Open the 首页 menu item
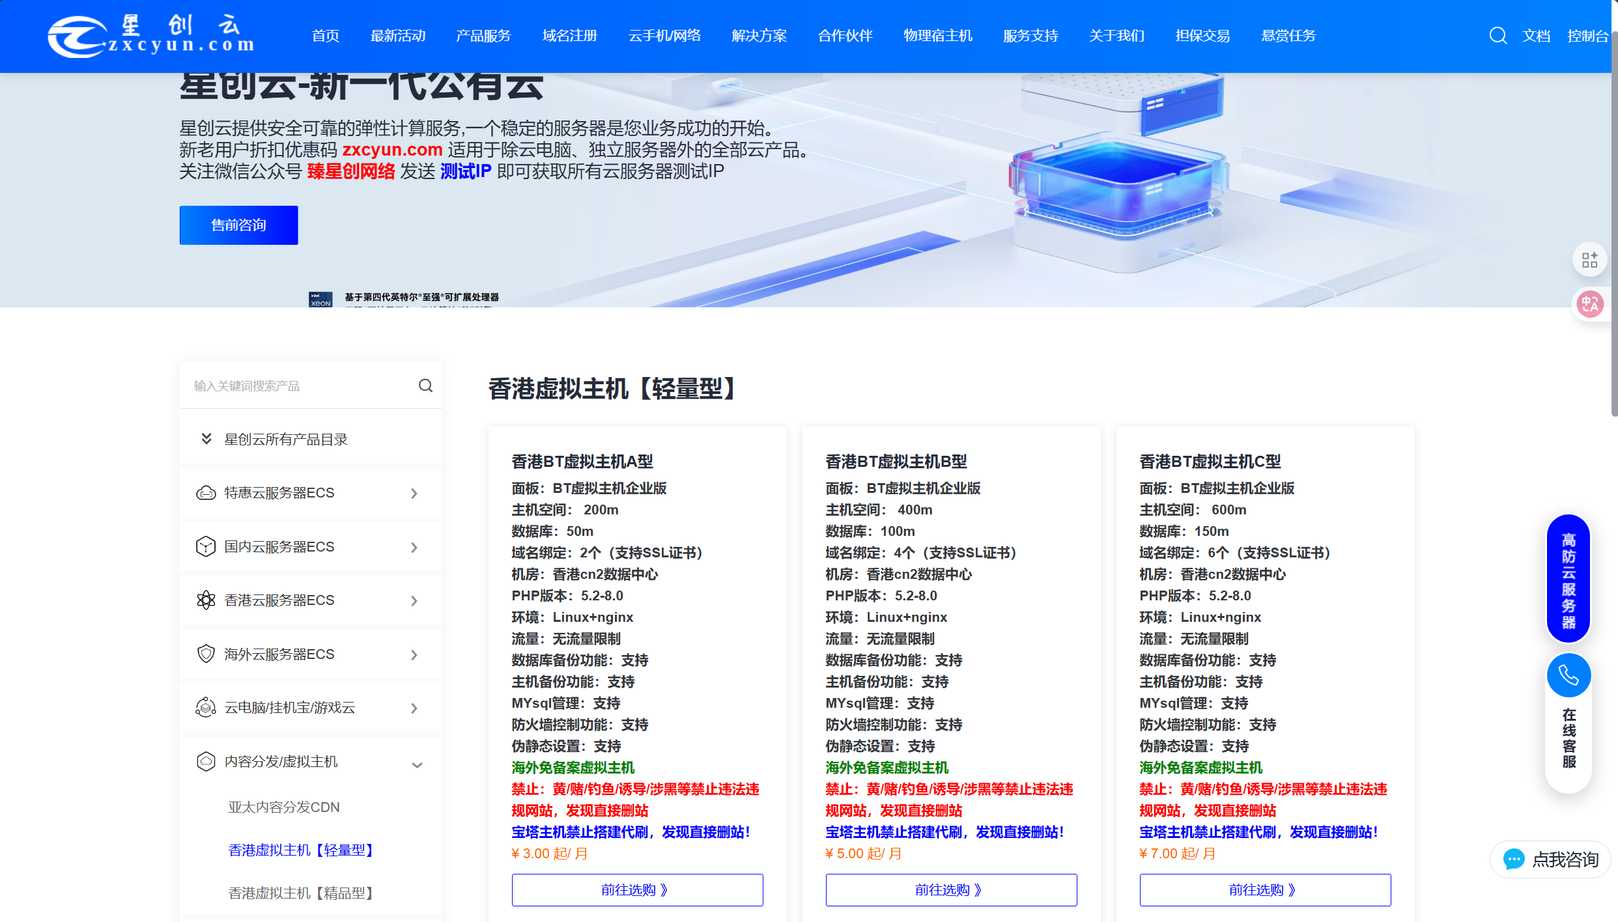1618x922 pixels. click(326, 36)
